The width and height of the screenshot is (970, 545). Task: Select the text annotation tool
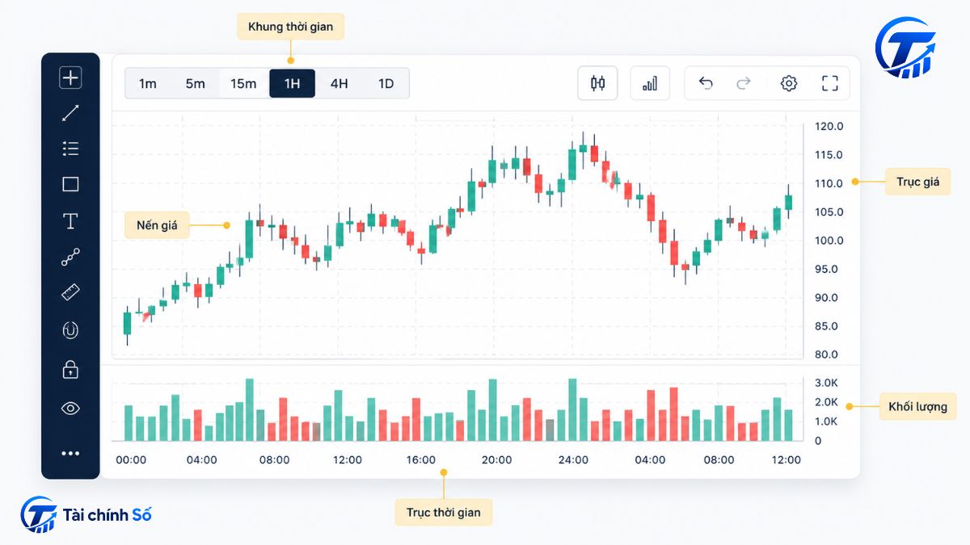point(70,220)
